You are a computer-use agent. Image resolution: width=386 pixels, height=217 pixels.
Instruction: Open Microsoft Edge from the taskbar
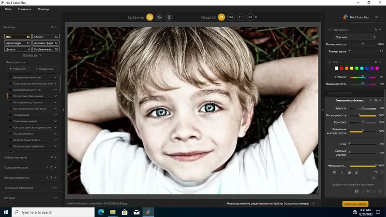(x=101, y=212)
